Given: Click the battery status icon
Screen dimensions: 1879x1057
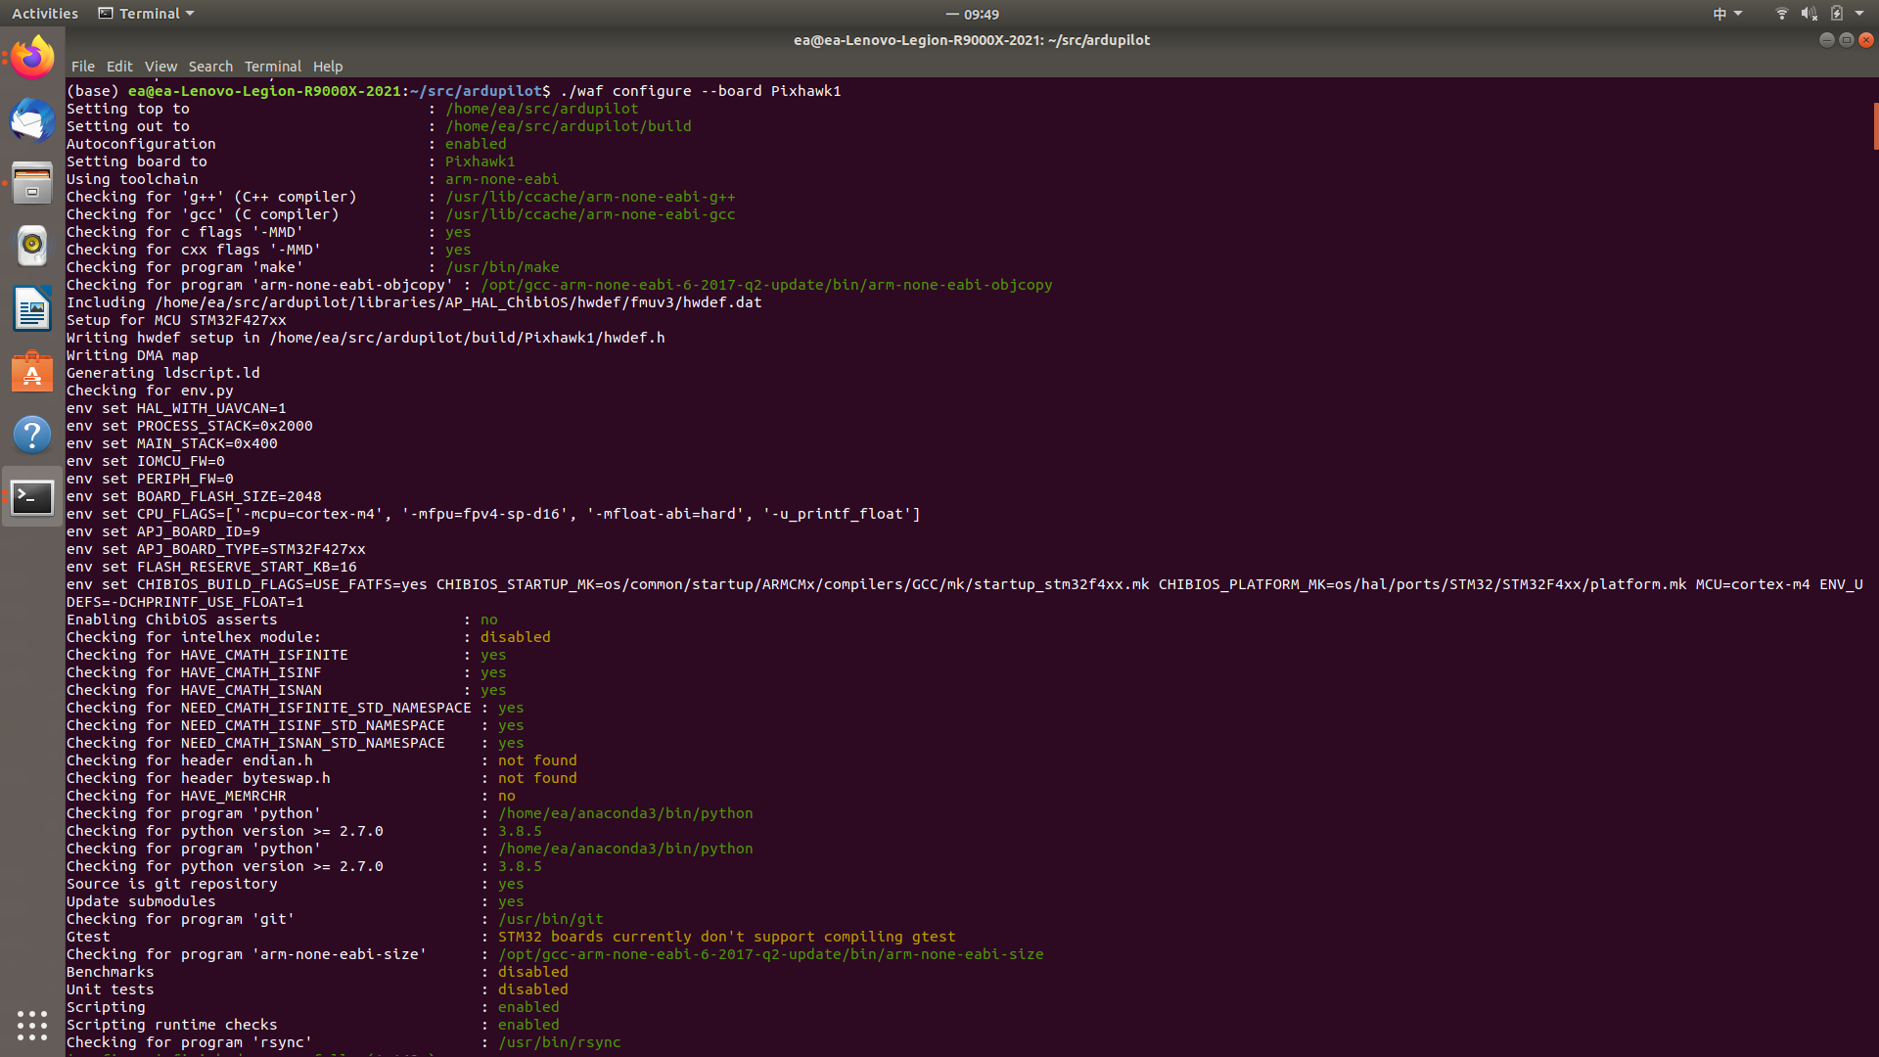Looking at the screenshot, I should tap(1838, 13).
